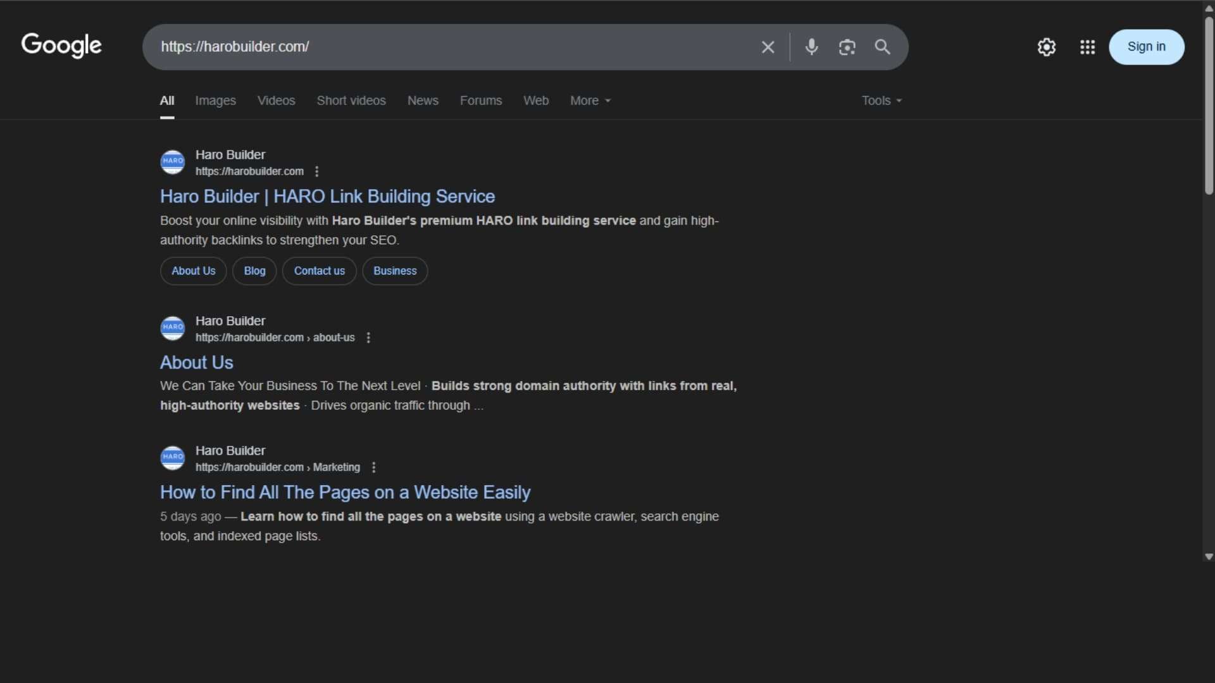Image resolution: width=1215 pixels, height=683 pixels.
Task: Click the '5 days ago' snippet text
Action: click(190, 517)
